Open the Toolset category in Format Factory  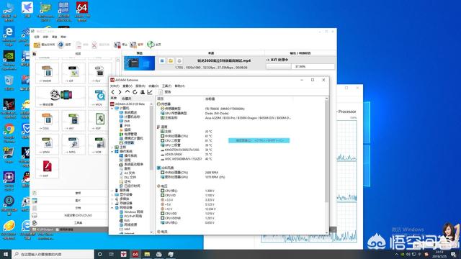point(71,223)
